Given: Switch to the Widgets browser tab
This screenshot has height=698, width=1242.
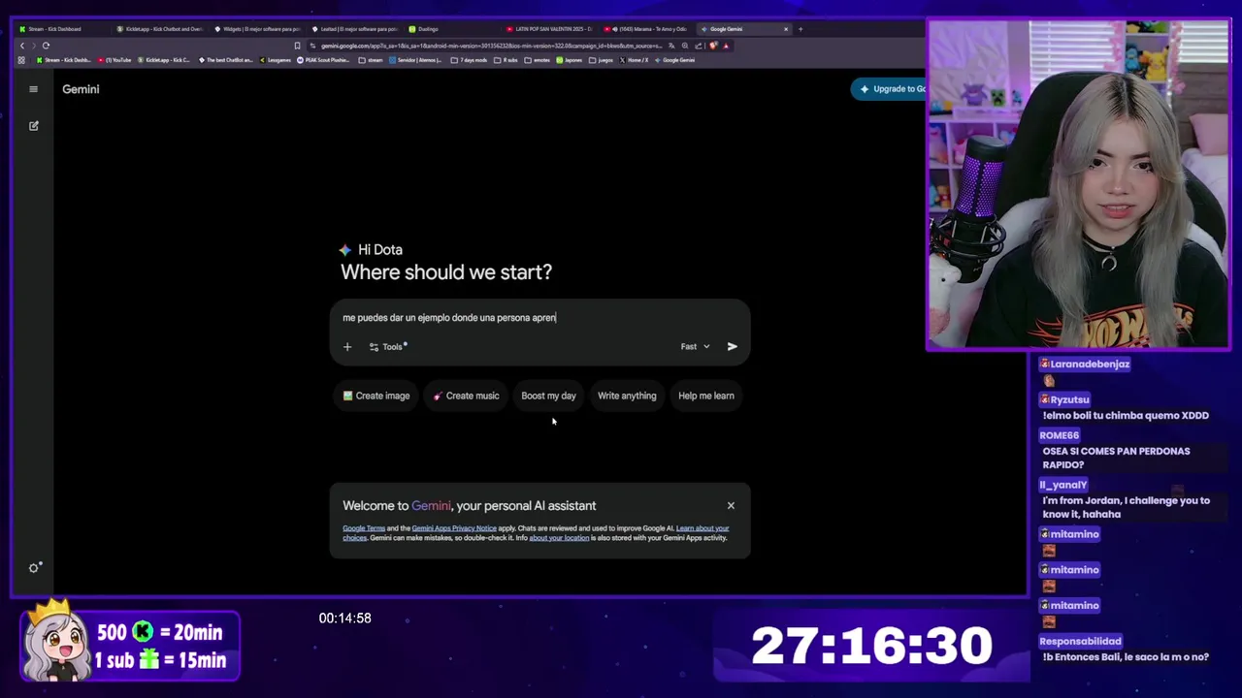Looking at the screenshot, I should coord(257,29).
